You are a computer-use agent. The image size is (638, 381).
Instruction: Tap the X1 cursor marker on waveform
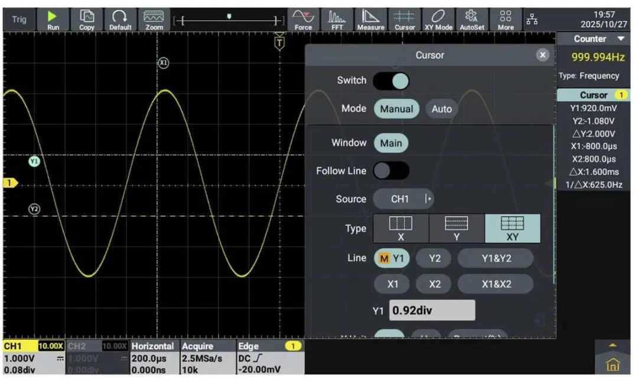click(163, 63)
